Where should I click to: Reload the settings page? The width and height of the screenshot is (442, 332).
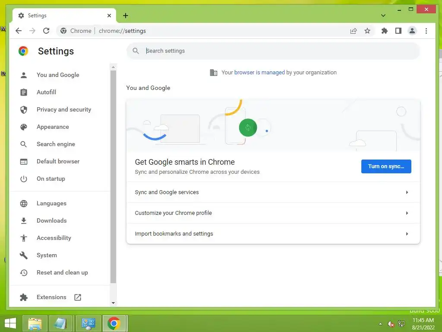[46, 31]
